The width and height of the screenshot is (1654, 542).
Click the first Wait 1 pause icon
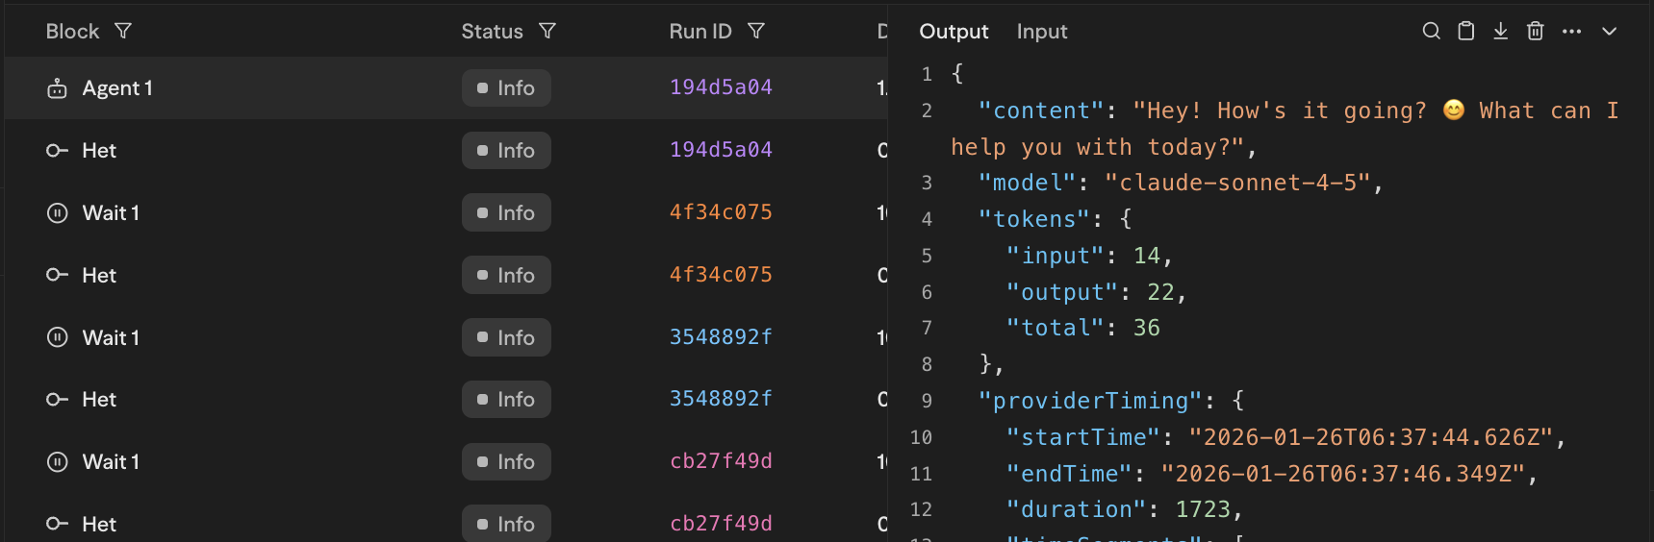point(58,212)
